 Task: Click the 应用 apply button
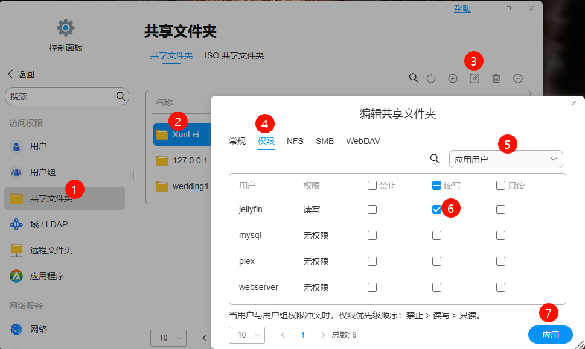point(551,335)
